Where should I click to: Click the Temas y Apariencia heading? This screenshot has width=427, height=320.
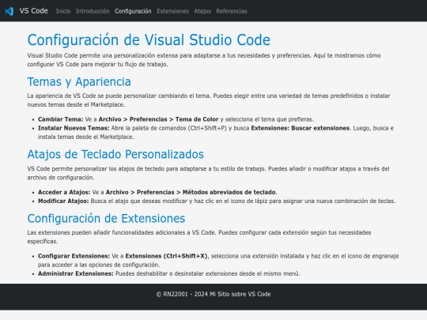(79, 81)
